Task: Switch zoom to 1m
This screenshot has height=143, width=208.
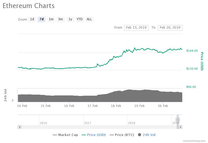Action: [51, 19]
